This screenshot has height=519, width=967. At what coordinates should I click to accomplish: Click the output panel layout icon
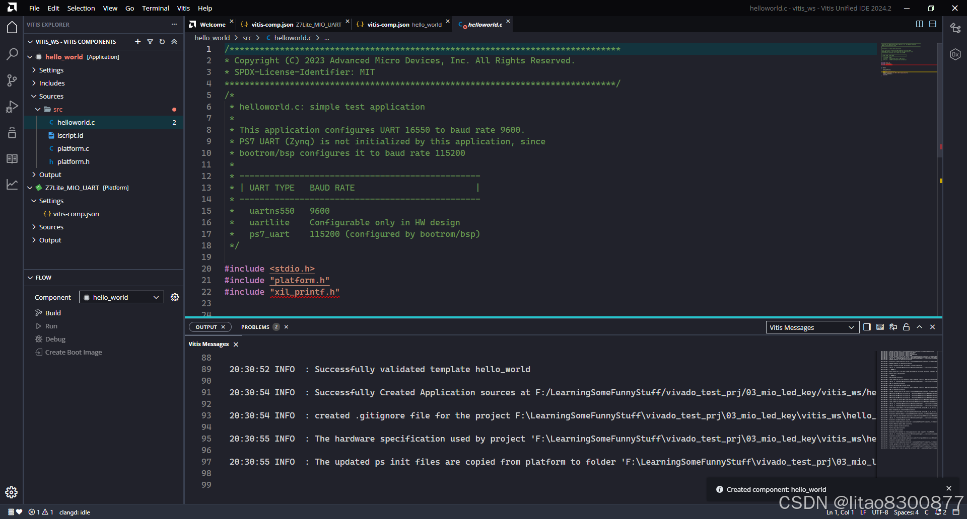click(867, 327)
